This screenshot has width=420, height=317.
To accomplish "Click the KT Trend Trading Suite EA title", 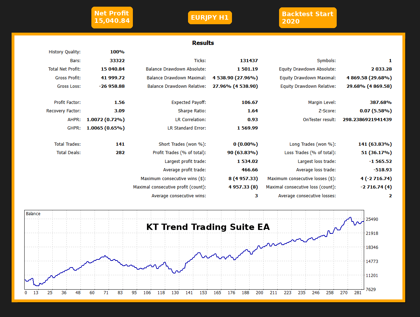I will tap(208, 227).
